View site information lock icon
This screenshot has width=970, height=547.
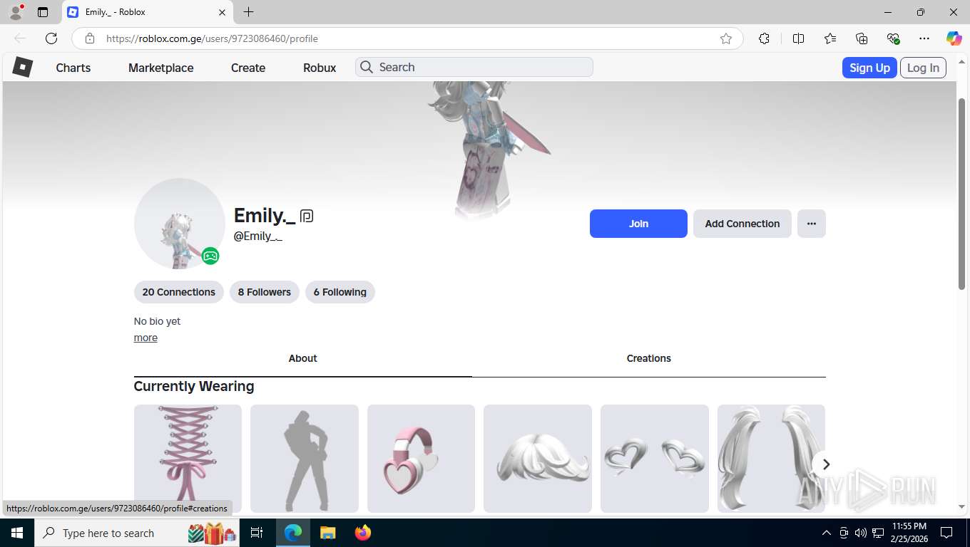coord(90,38)
